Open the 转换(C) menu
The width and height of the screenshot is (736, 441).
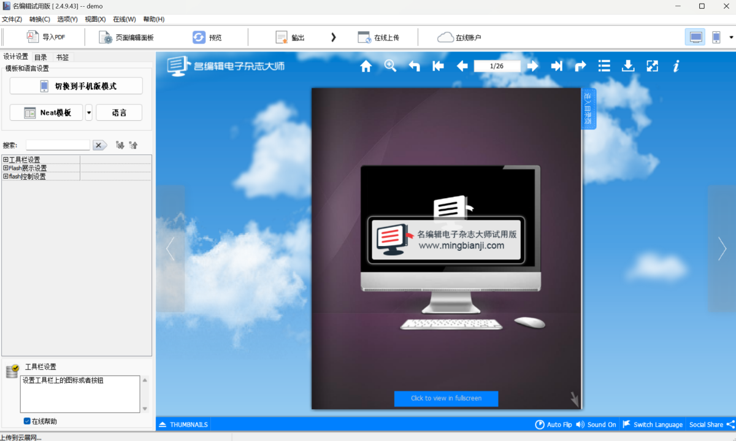point(39,20)
